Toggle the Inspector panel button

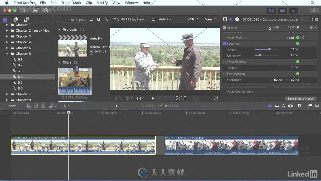tap(293, 10)
